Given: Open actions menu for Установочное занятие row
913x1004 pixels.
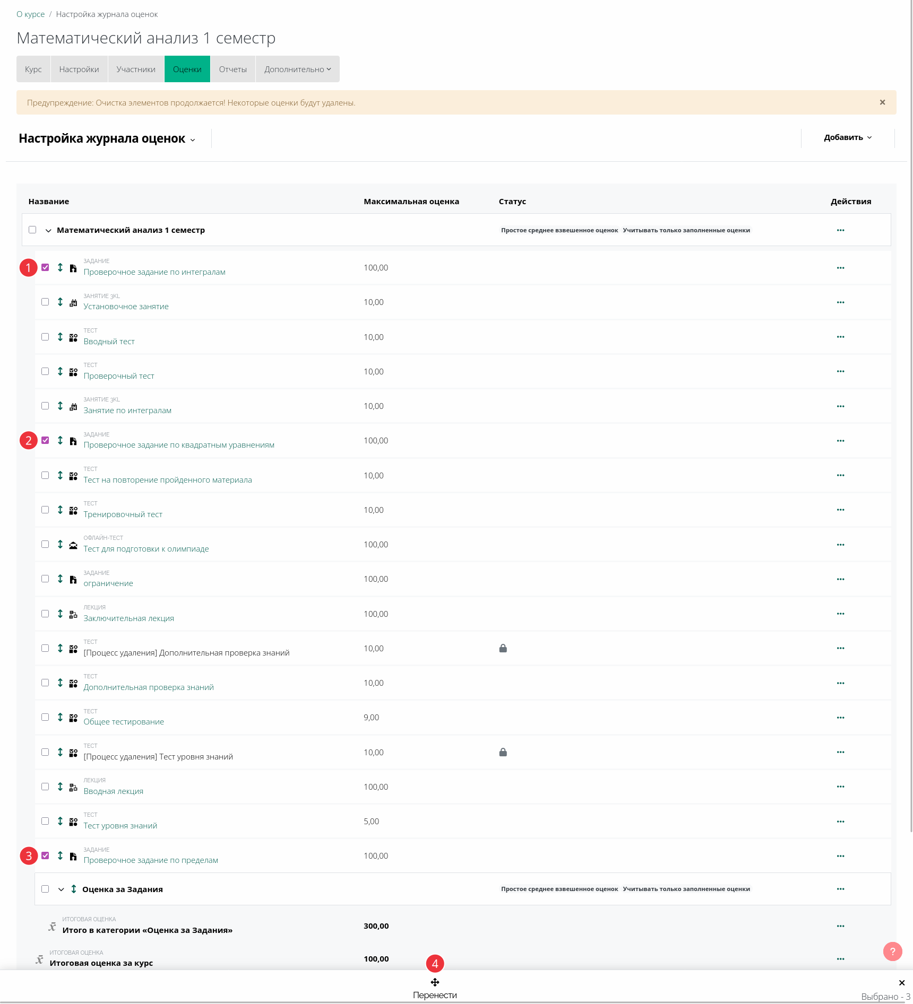Looking at the screenshot, I should (840, 302).
